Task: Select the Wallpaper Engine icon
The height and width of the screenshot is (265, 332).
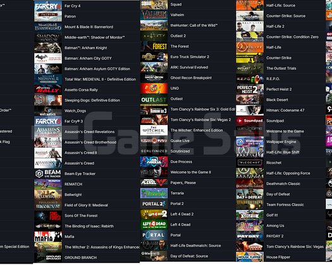Action: coord(250,141)
